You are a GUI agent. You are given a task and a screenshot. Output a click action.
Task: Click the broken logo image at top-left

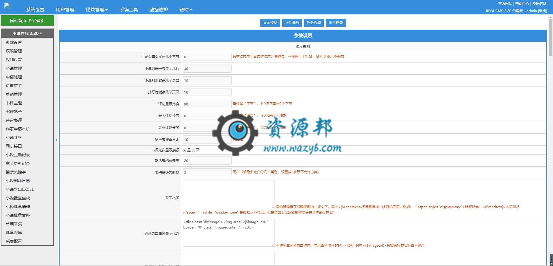pos(7,5)
